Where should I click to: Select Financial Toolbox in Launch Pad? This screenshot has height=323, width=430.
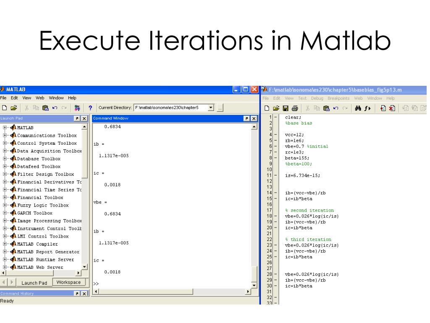click(40, 197)
